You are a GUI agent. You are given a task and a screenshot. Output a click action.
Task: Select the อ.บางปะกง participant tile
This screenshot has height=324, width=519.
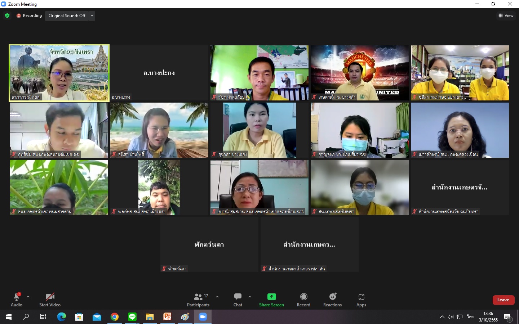point(159,73)
